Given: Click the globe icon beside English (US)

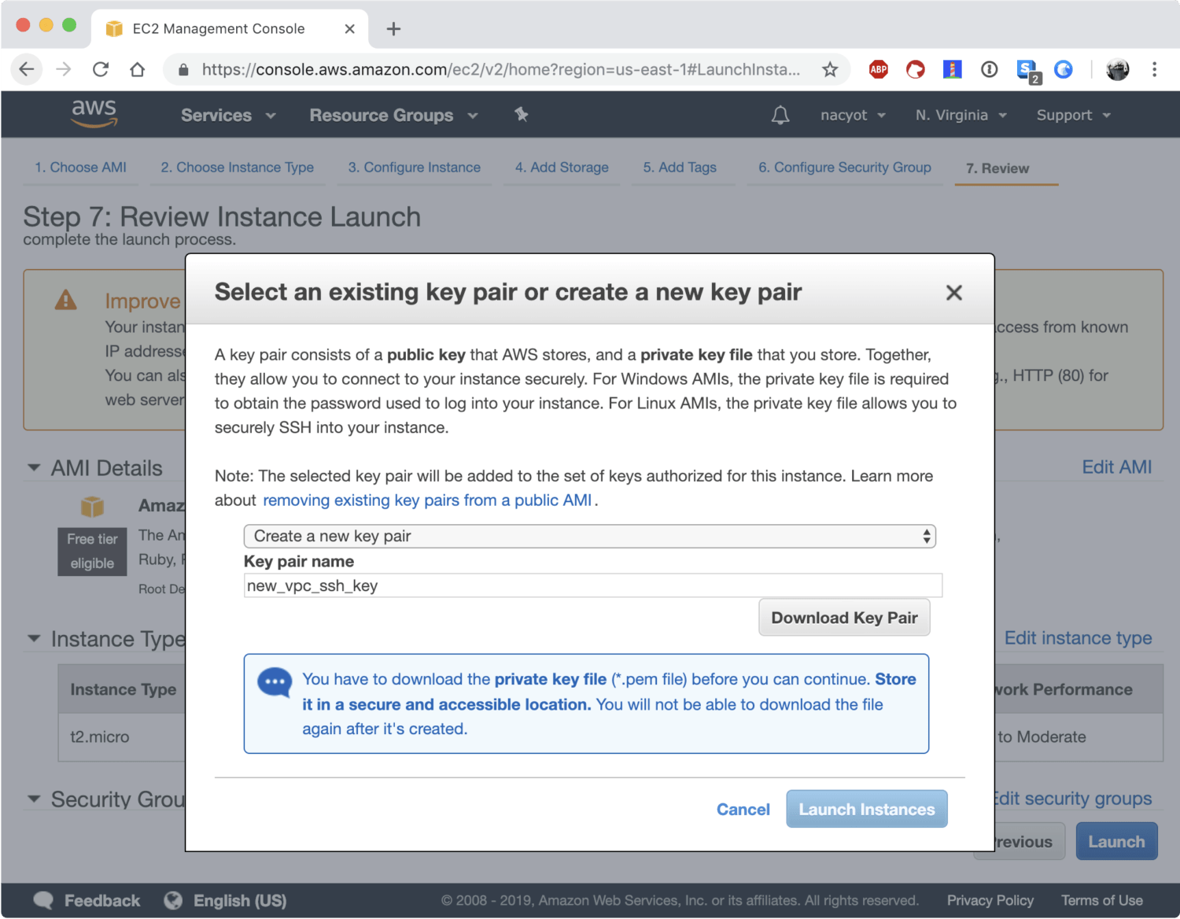Looking at the screenshot, I should [173, 900].
